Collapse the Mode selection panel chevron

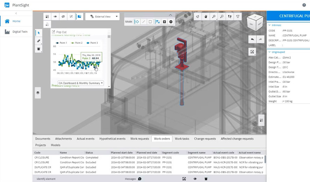171,15
